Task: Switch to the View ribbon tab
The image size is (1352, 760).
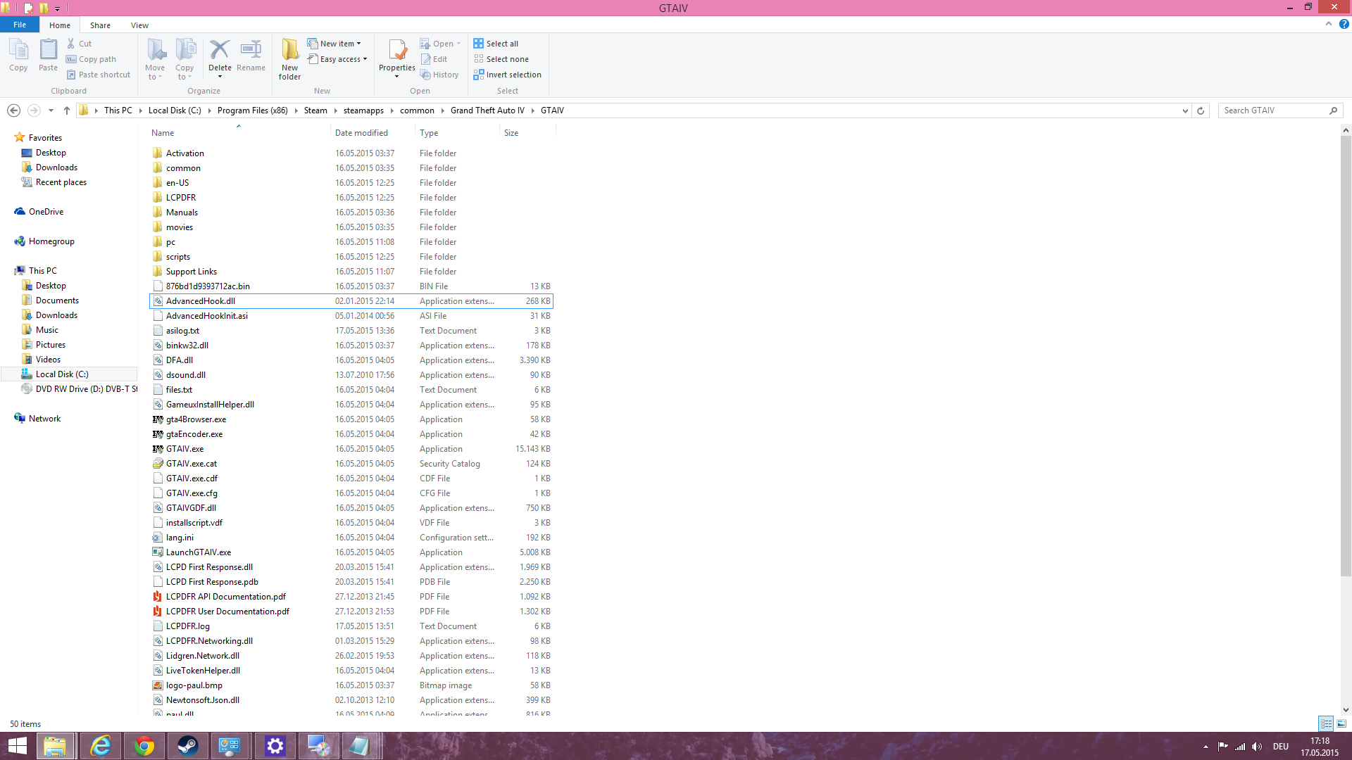Action: [x=139, y=25]
